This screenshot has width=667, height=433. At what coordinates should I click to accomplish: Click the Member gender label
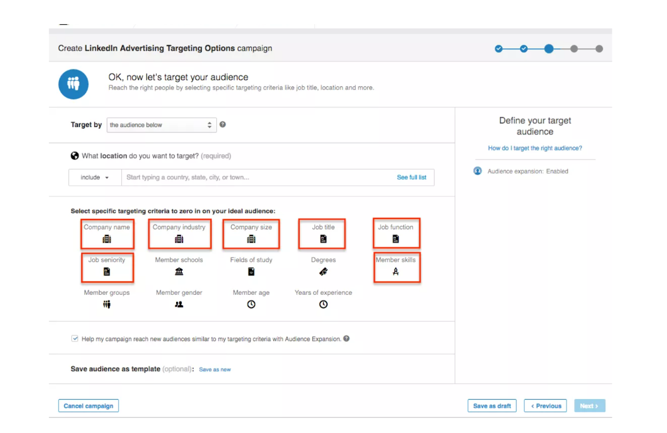179,293
